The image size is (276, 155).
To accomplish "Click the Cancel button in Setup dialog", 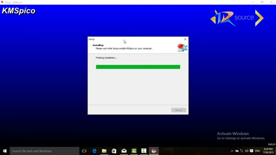I will point(178,110).
